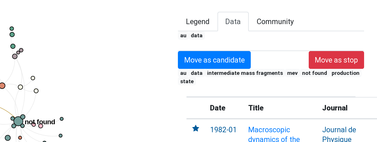Switch to the Community tab
Screen dimensions: 377x142
coord(275,22)
